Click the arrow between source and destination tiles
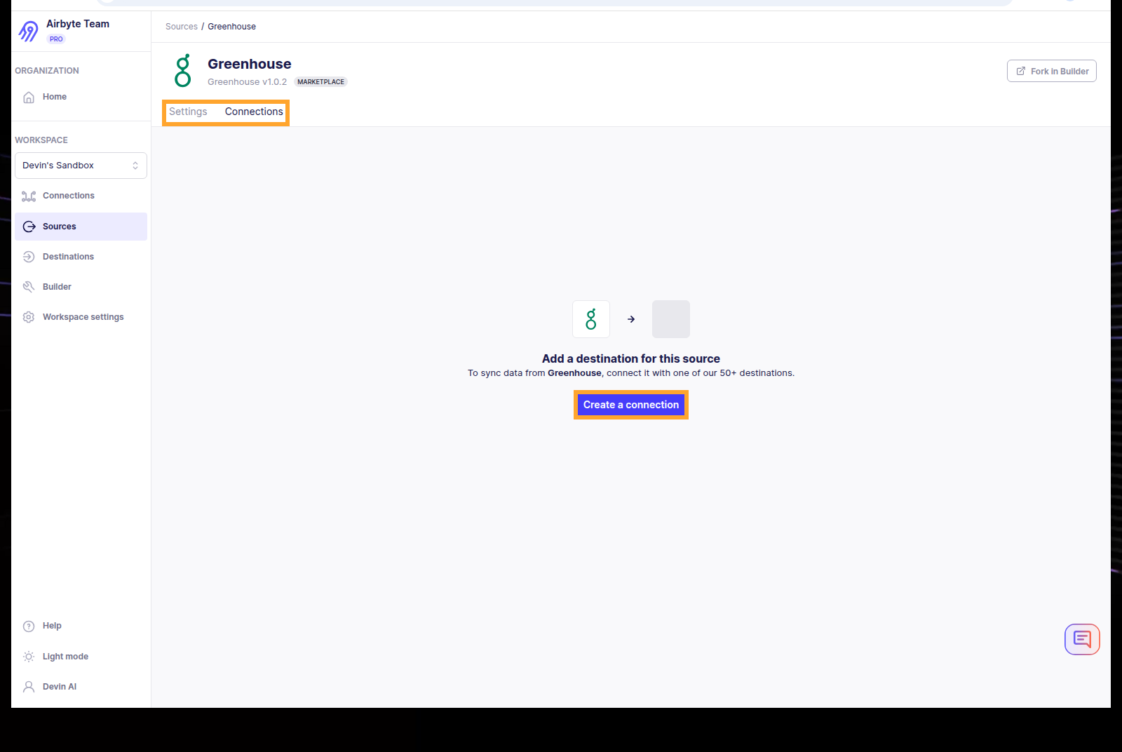The height and width of the screenshot is (752, 1122). pyautogui.click(x=631, y=319)
